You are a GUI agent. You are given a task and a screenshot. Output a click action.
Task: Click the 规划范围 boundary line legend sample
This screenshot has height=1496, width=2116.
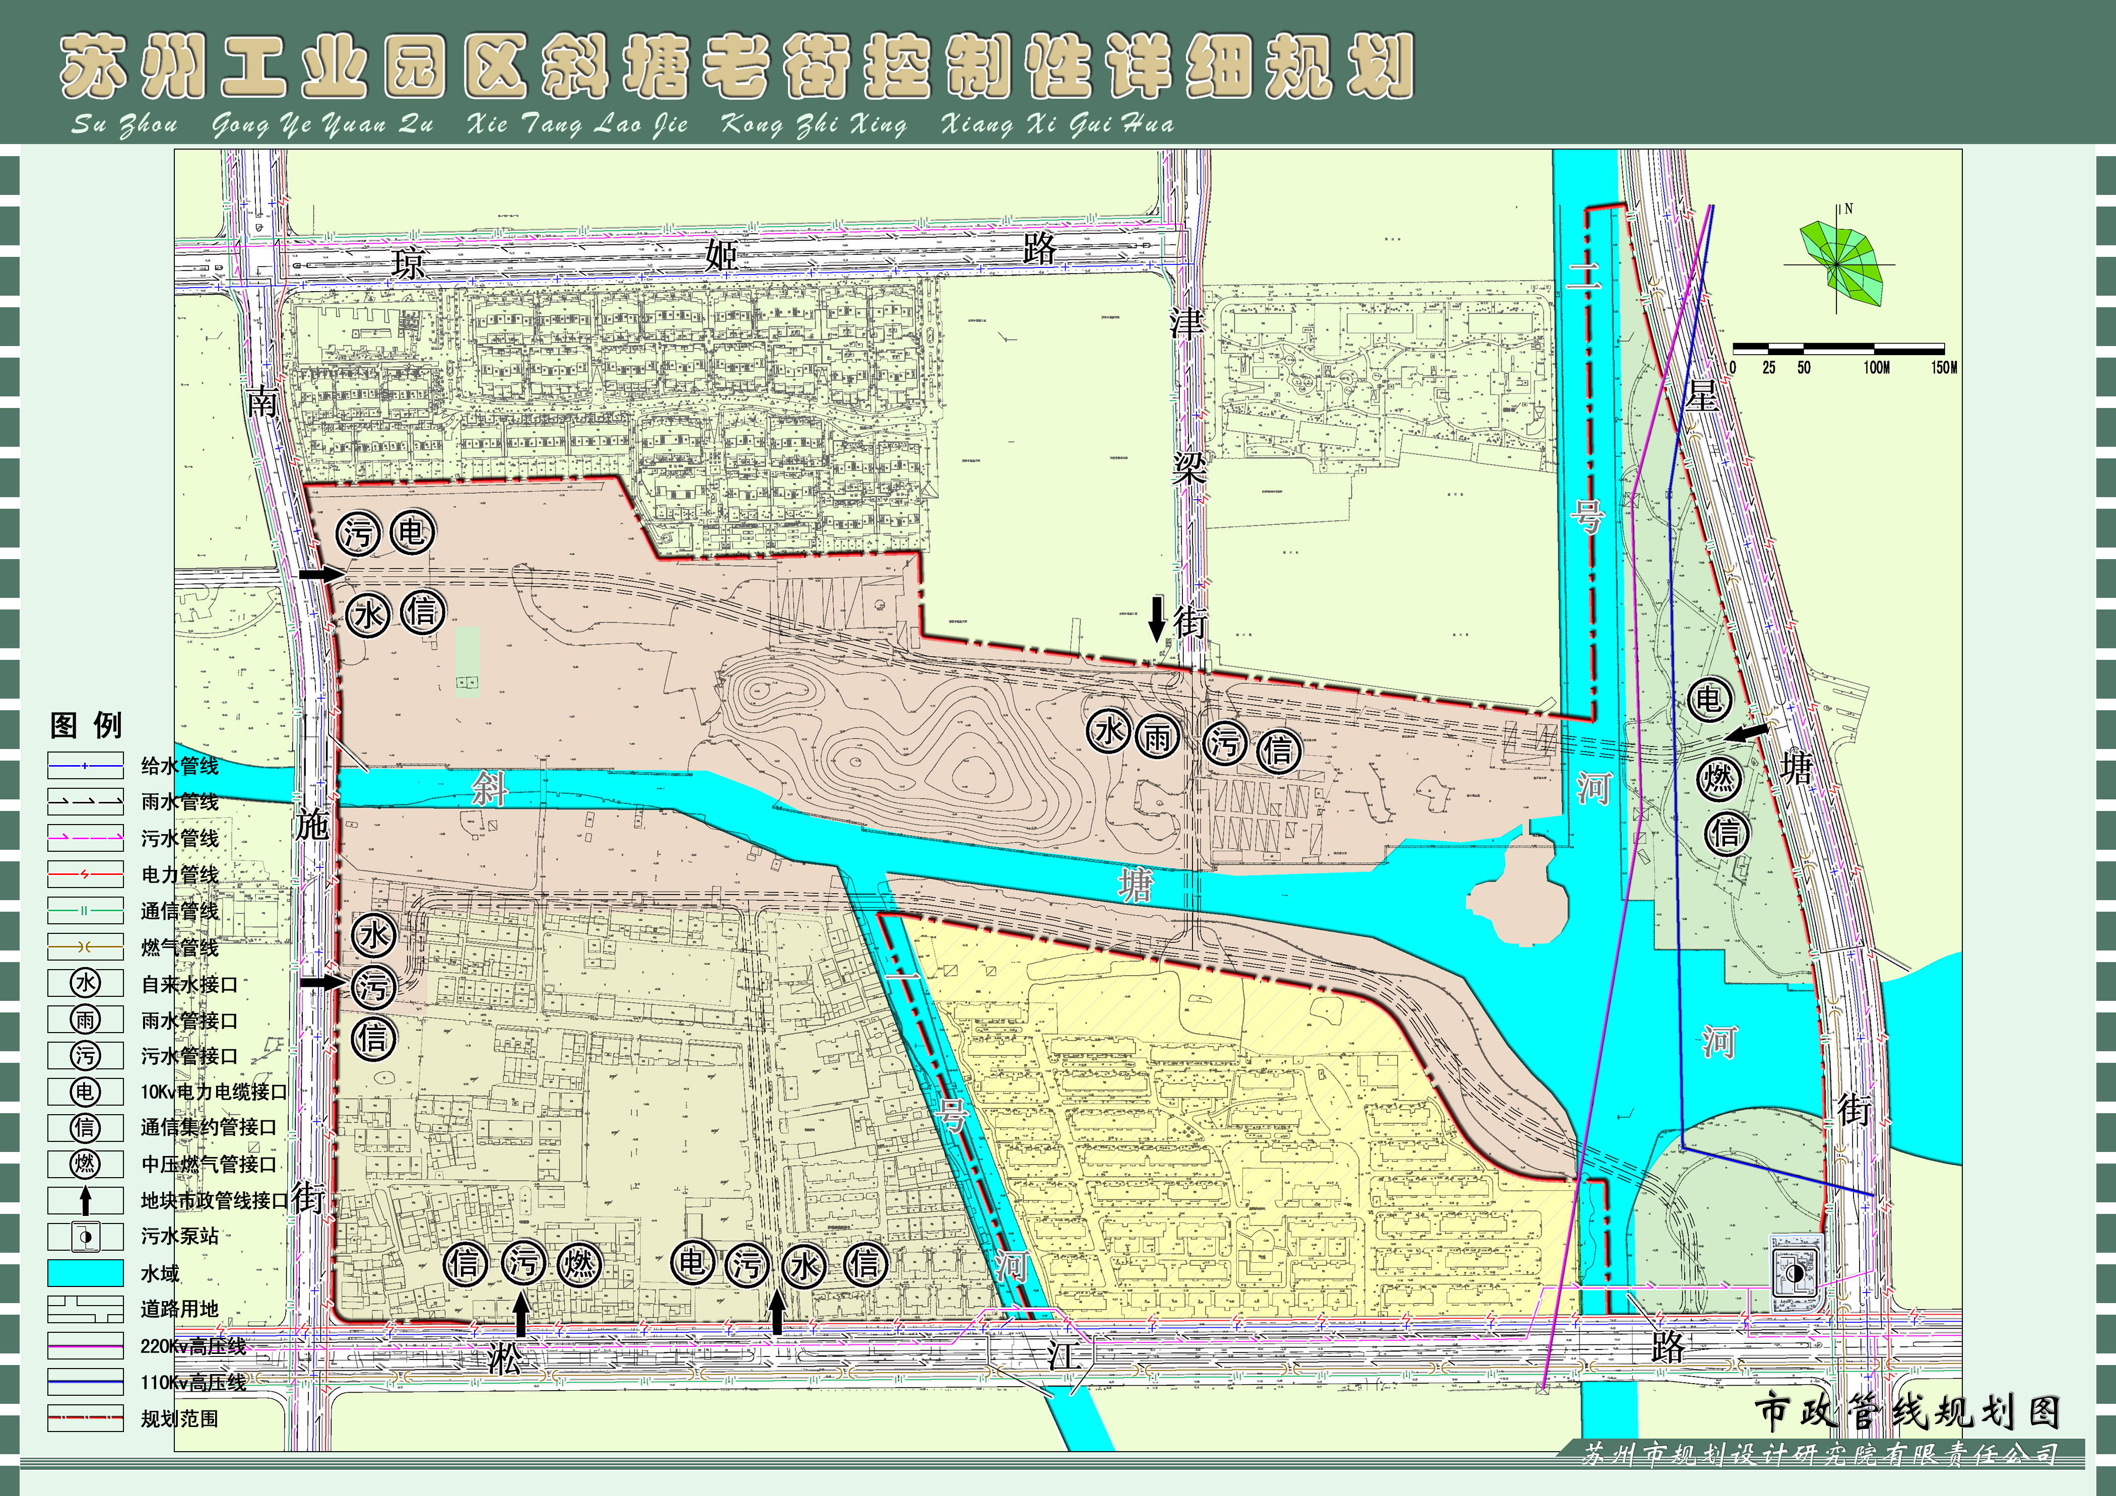(x=85, y=1418)
